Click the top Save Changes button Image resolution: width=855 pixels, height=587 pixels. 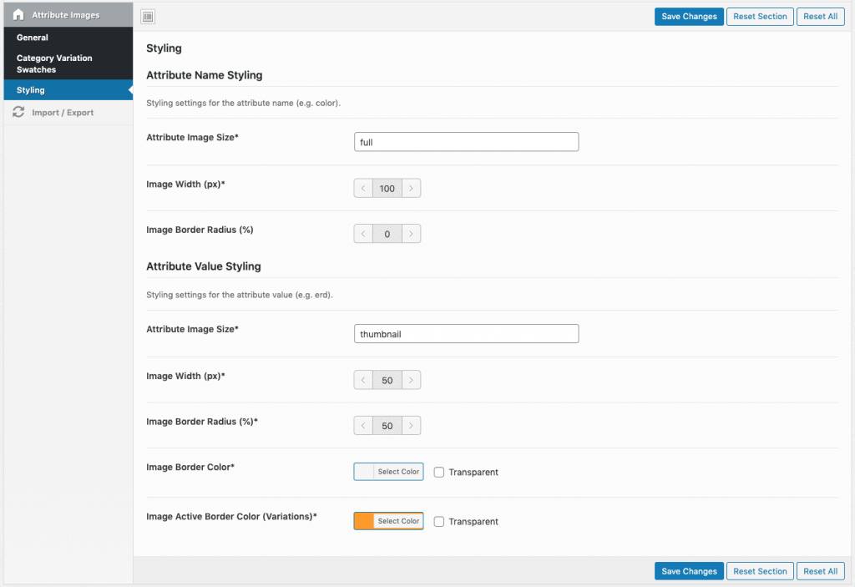point(689,17)
